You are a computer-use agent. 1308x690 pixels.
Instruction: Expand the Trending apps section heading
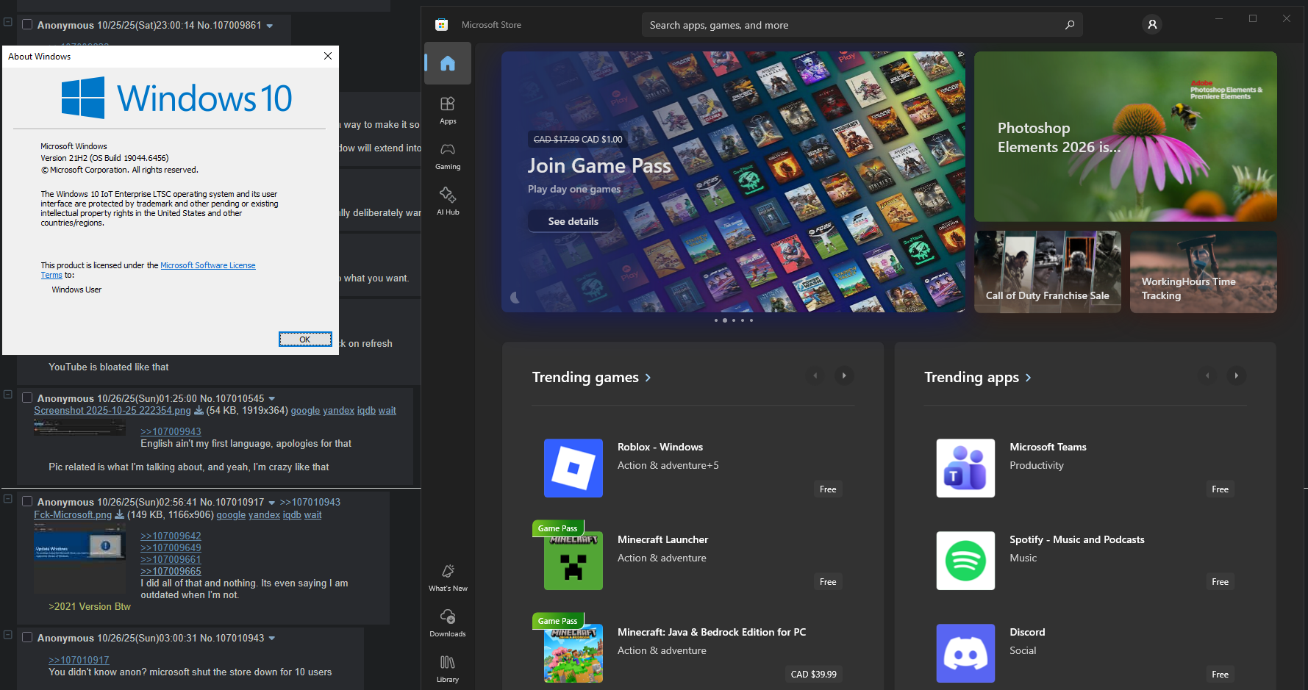tap(978, 377)
